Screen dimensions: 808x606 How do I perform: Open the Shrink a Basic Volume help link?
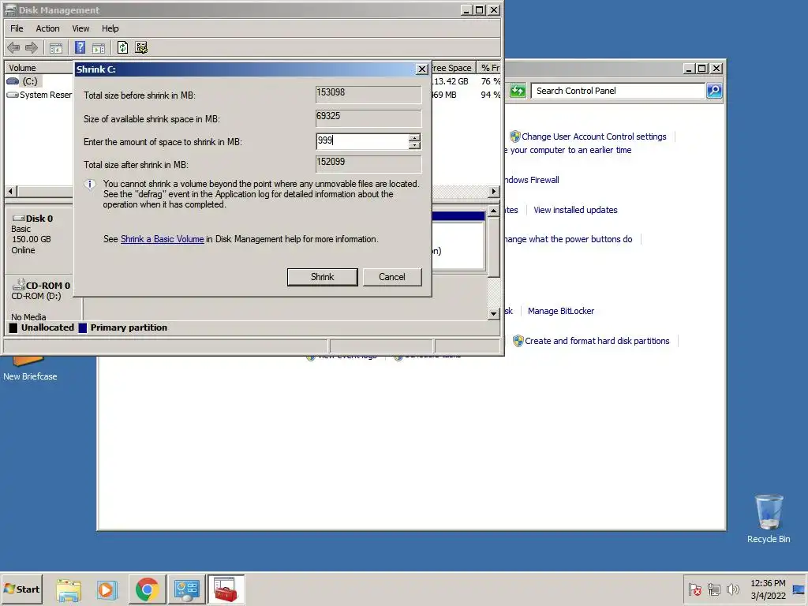tap(163, 239)
